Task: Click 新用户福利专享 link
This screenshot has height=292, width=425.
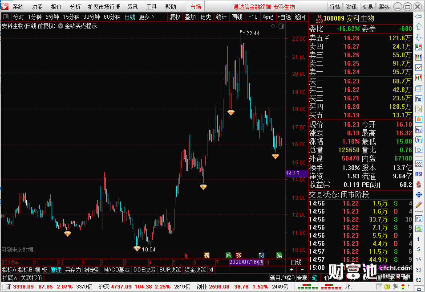Action: pyautogui.click(x=289, y=278)
